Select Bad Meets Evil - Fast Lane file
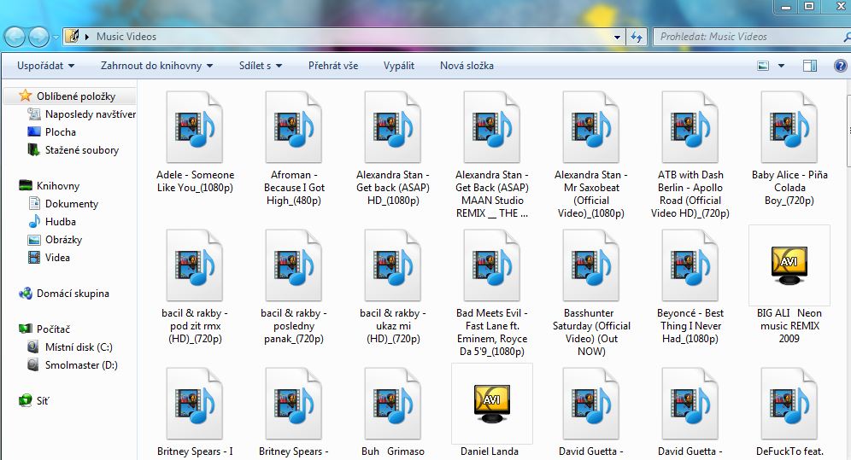The width and height of the screenshot is (851, 460). [491, 293]
